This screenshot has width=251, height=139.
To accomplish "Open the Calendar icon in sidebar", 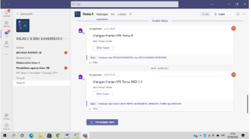I will (7, 24).
